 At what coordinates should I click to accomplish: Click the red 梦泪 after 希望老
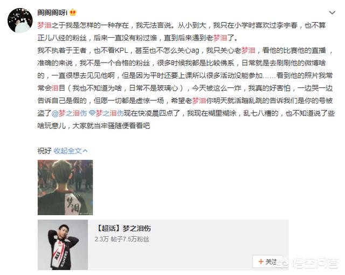coord(199,101)
